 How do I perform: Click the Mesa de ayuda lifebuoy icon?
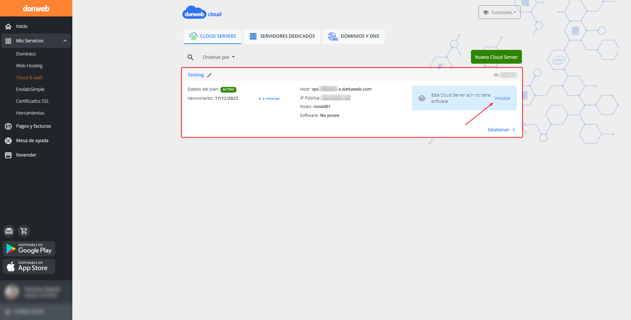pos(8,140)
